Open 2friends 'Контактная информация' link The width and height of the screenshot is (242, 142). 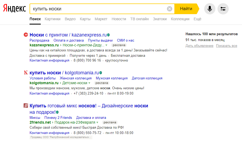(x=50, y=133)
